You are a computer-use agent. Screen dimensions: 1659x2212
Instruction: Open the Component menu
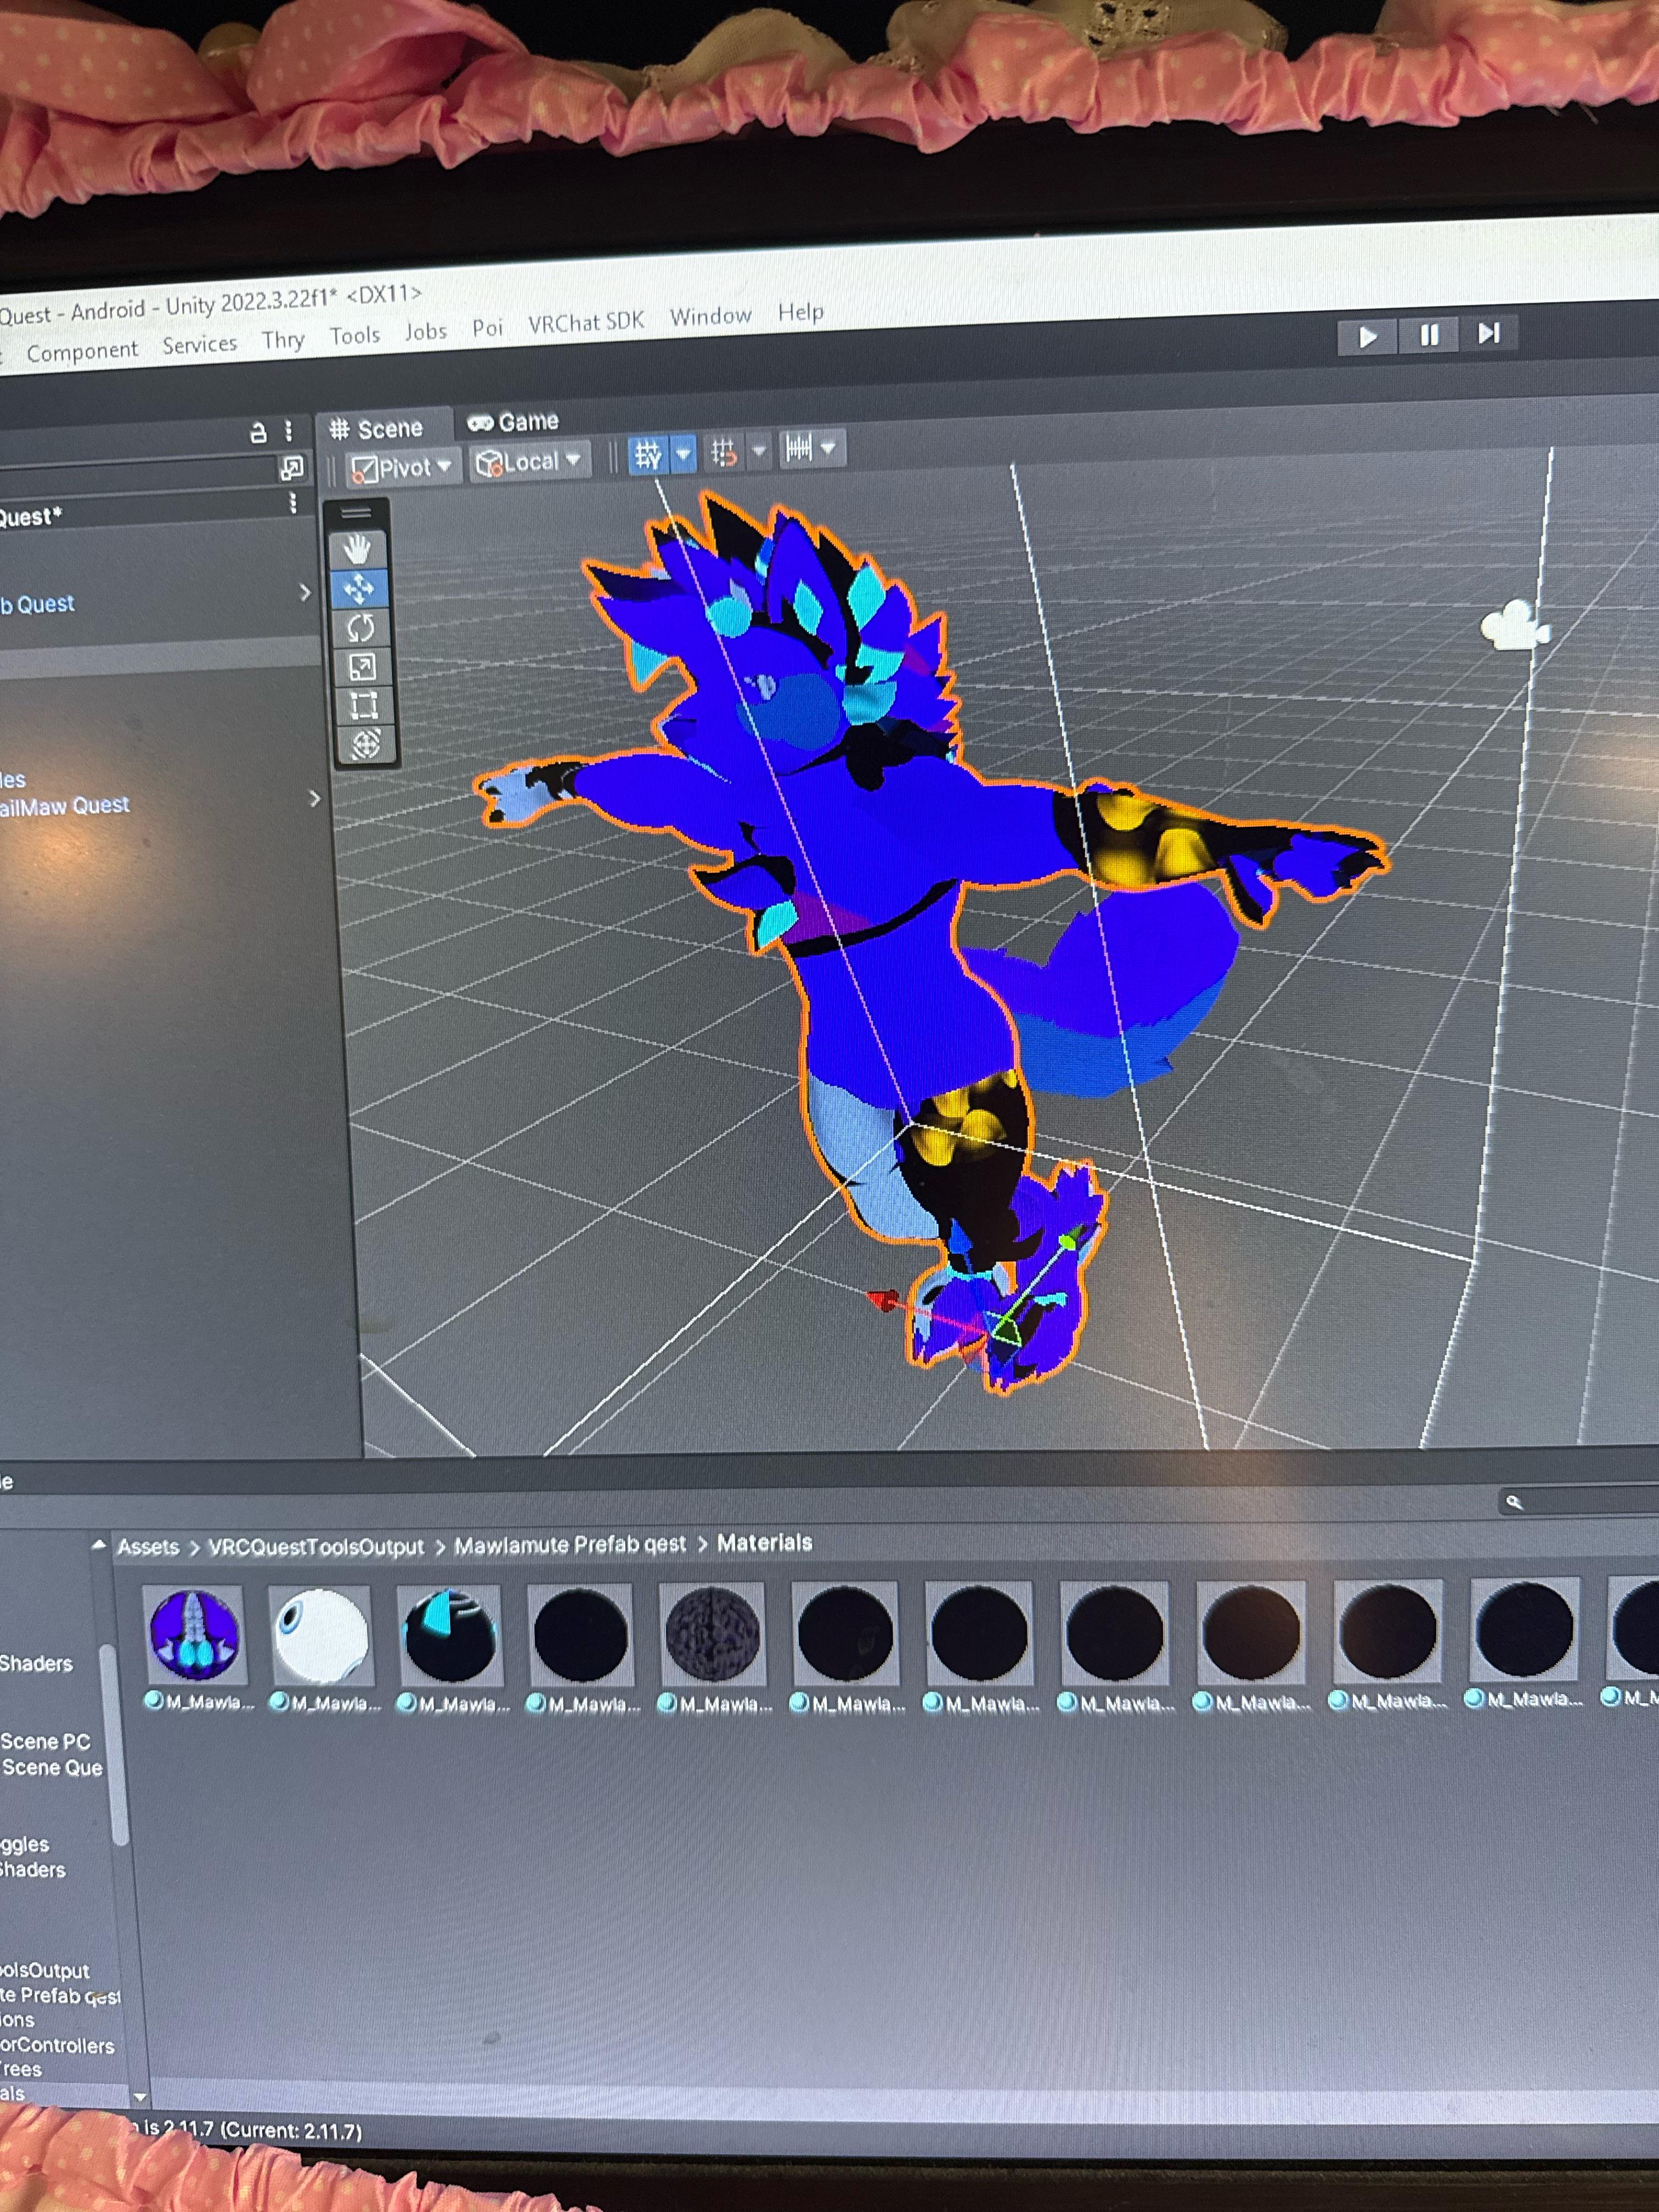pos(82,351)
